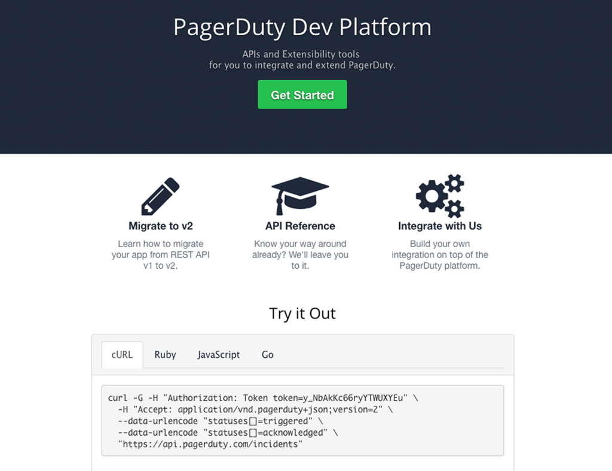Image resolution: width=612 pixels, height=471 pixels.
Task: Click 'Learn how to migrate' description text
Action: (160, 254)
